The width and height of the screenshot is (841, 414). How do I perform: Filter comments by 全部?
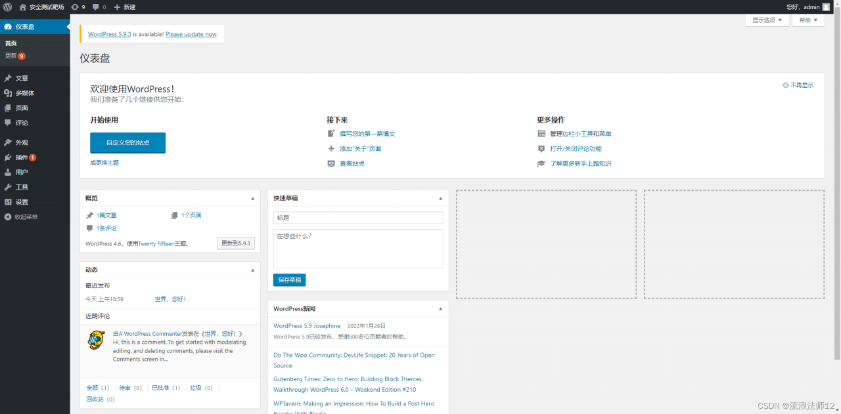point(93,388)
